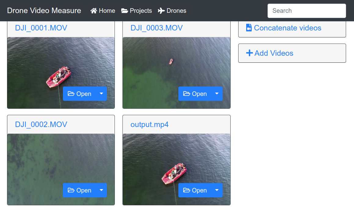The height and width of the screenshot is (212, 354).
Task: Click folder icon in output.mp4 Open button
Action: click(187, 190)
